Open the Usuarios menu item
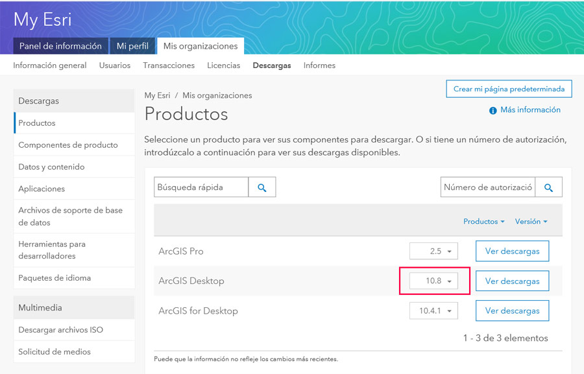This screenshot has width=584, height=374. click(x=115, y=65)
